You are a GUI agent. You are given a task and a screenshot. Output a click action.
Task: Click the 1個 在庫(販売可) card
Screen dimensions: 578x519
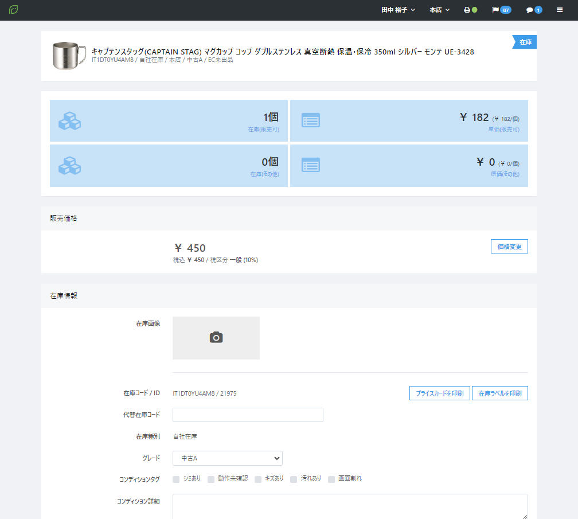[169, 121]
